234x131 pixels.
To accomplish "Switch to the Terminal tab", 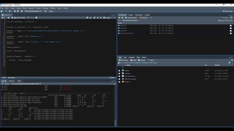I will (11, 81).
